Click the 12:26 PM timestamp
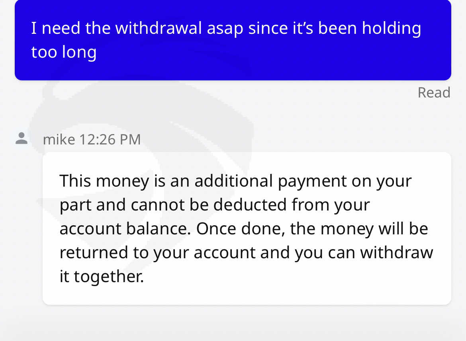The image size is (466, 341). [x=110, y=140]
